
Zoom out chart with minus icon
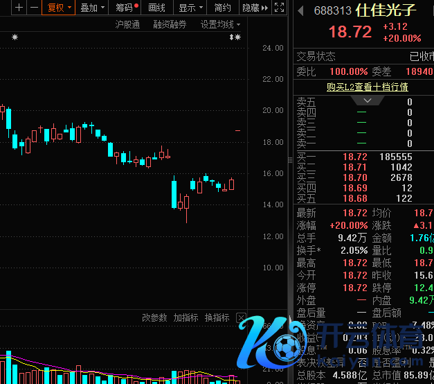34,8
